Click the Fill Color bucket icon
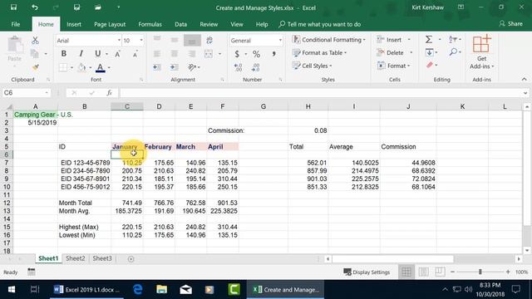Screen dimensions: 532x299 click(x=81, y=67)
